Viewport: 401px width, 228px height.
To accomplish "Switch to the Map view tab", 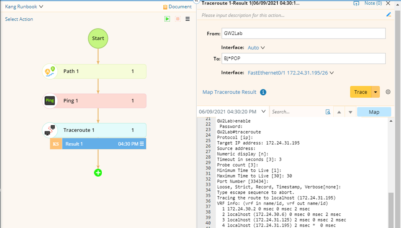I will tap(373, 111).
